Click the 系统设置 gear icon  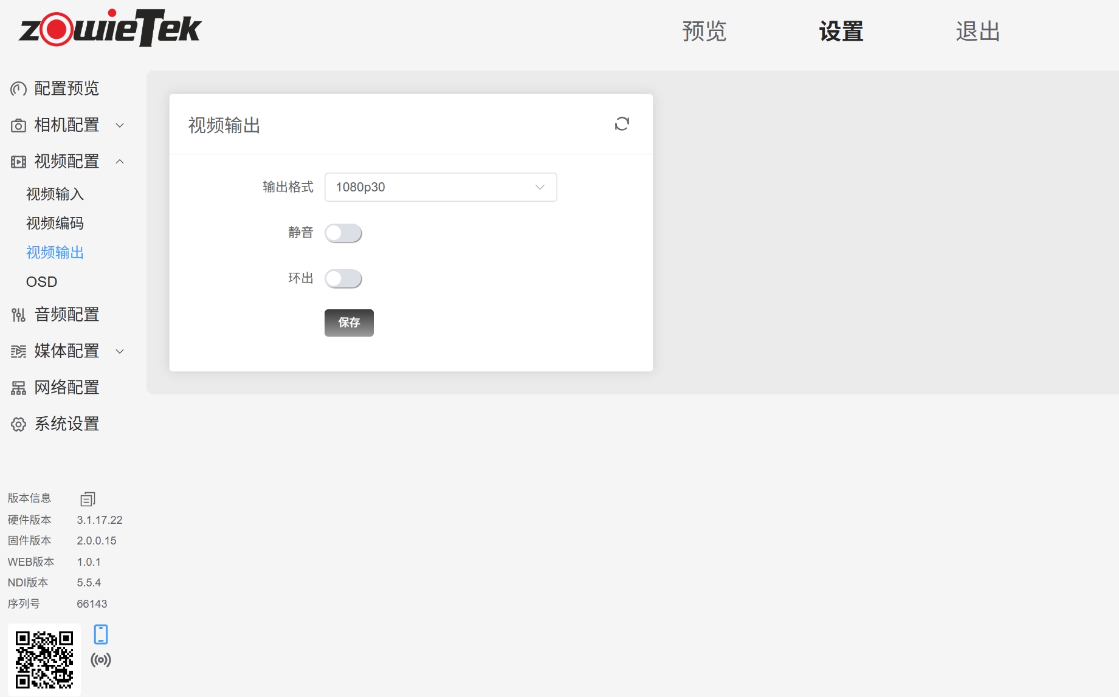[18, 424]
